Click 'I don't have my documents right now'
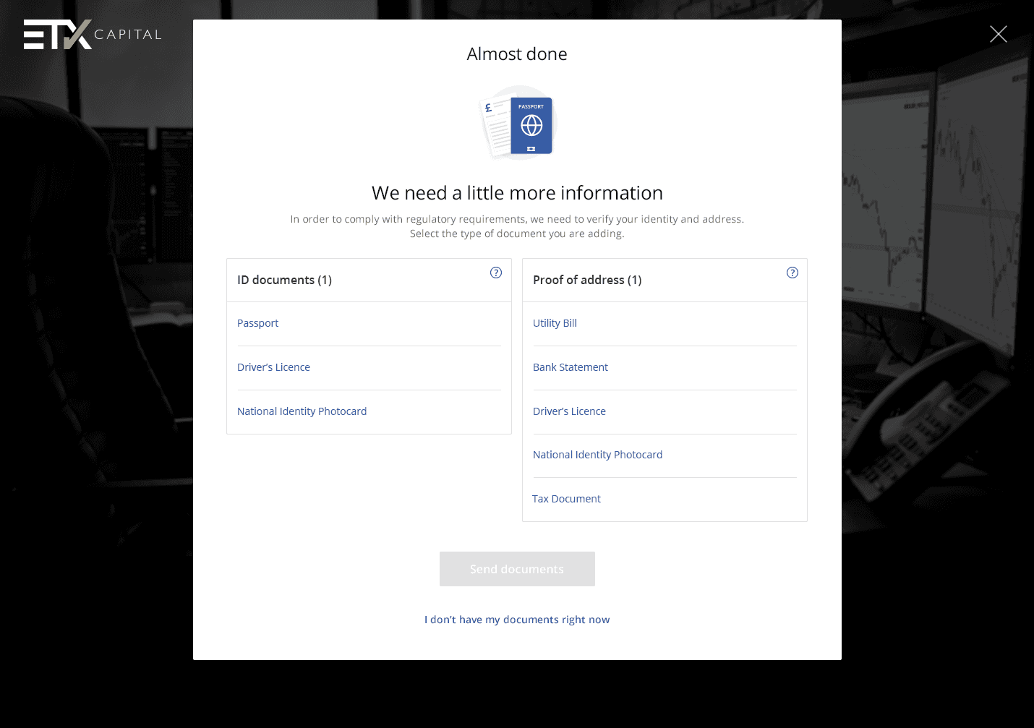The height and width of the screenshot is (728, 1034). click(x=517, y=620)
